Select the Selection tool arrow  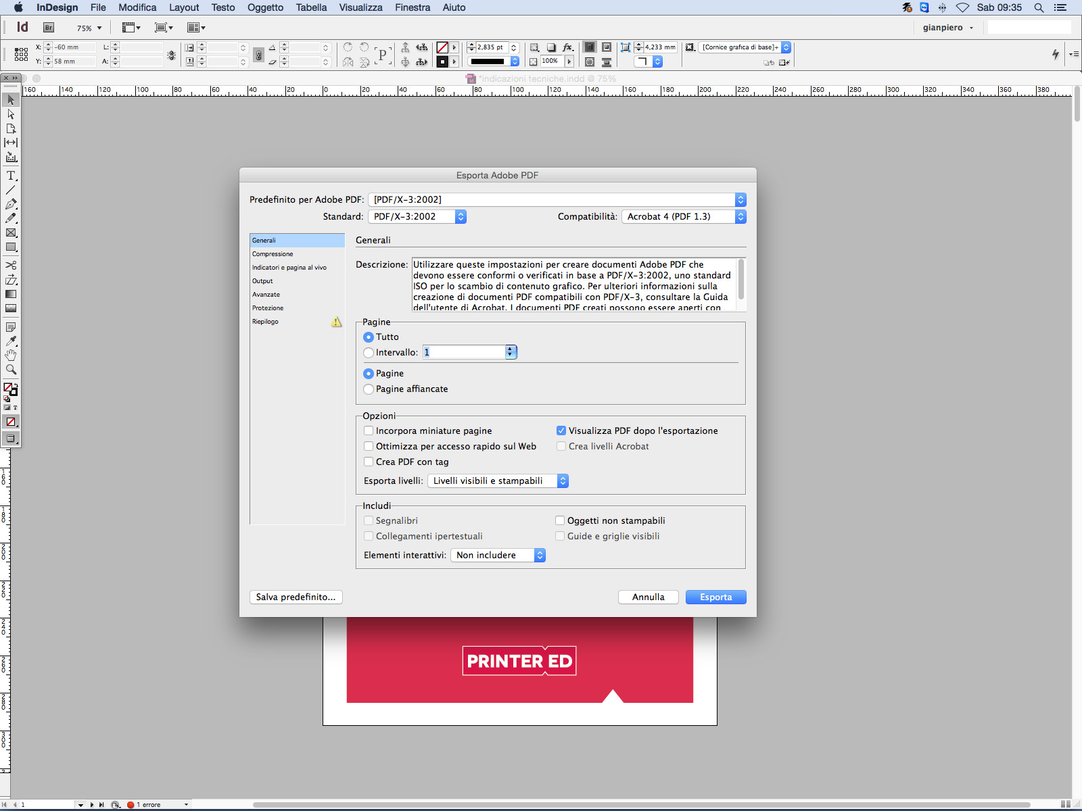click(11, 100)
